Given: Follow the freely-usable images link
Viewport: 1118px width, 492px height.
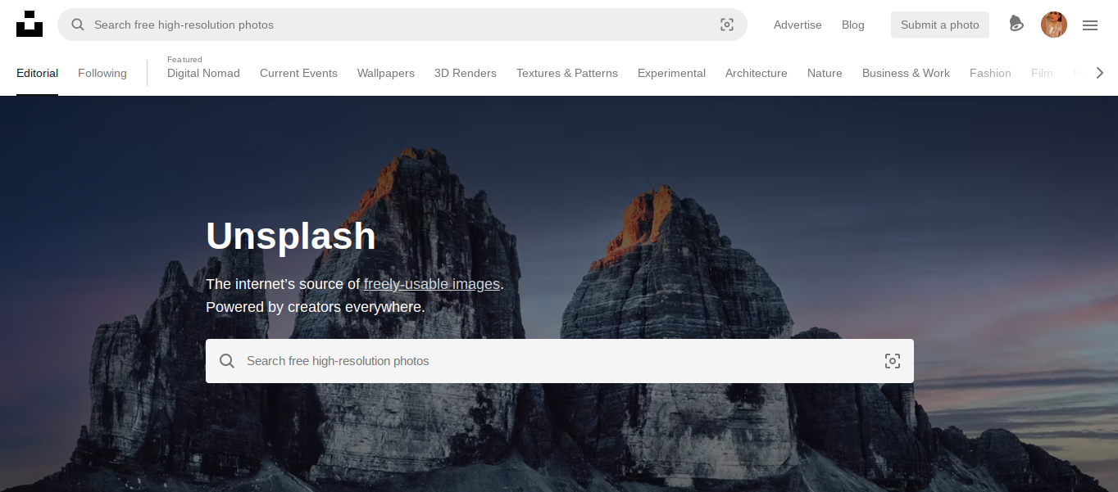Looking at the screenshot, I should (x=432, y=284).
